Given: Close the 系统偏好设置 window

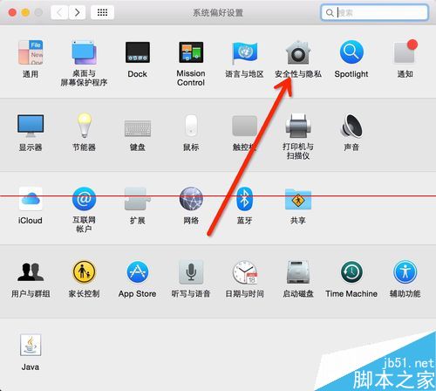Looking at the screenshot, I should (12, 12).
